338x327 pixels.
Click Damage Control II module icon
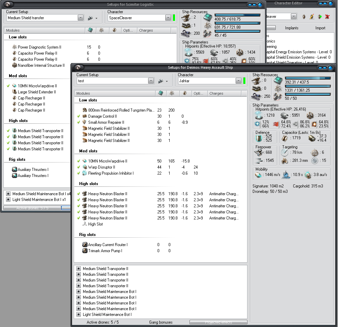84,116
